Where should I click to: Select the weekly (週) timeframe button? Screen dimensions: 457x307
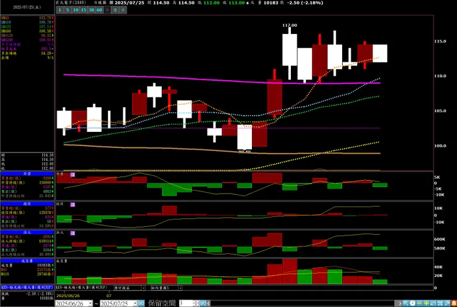click(x=115, y=10)
